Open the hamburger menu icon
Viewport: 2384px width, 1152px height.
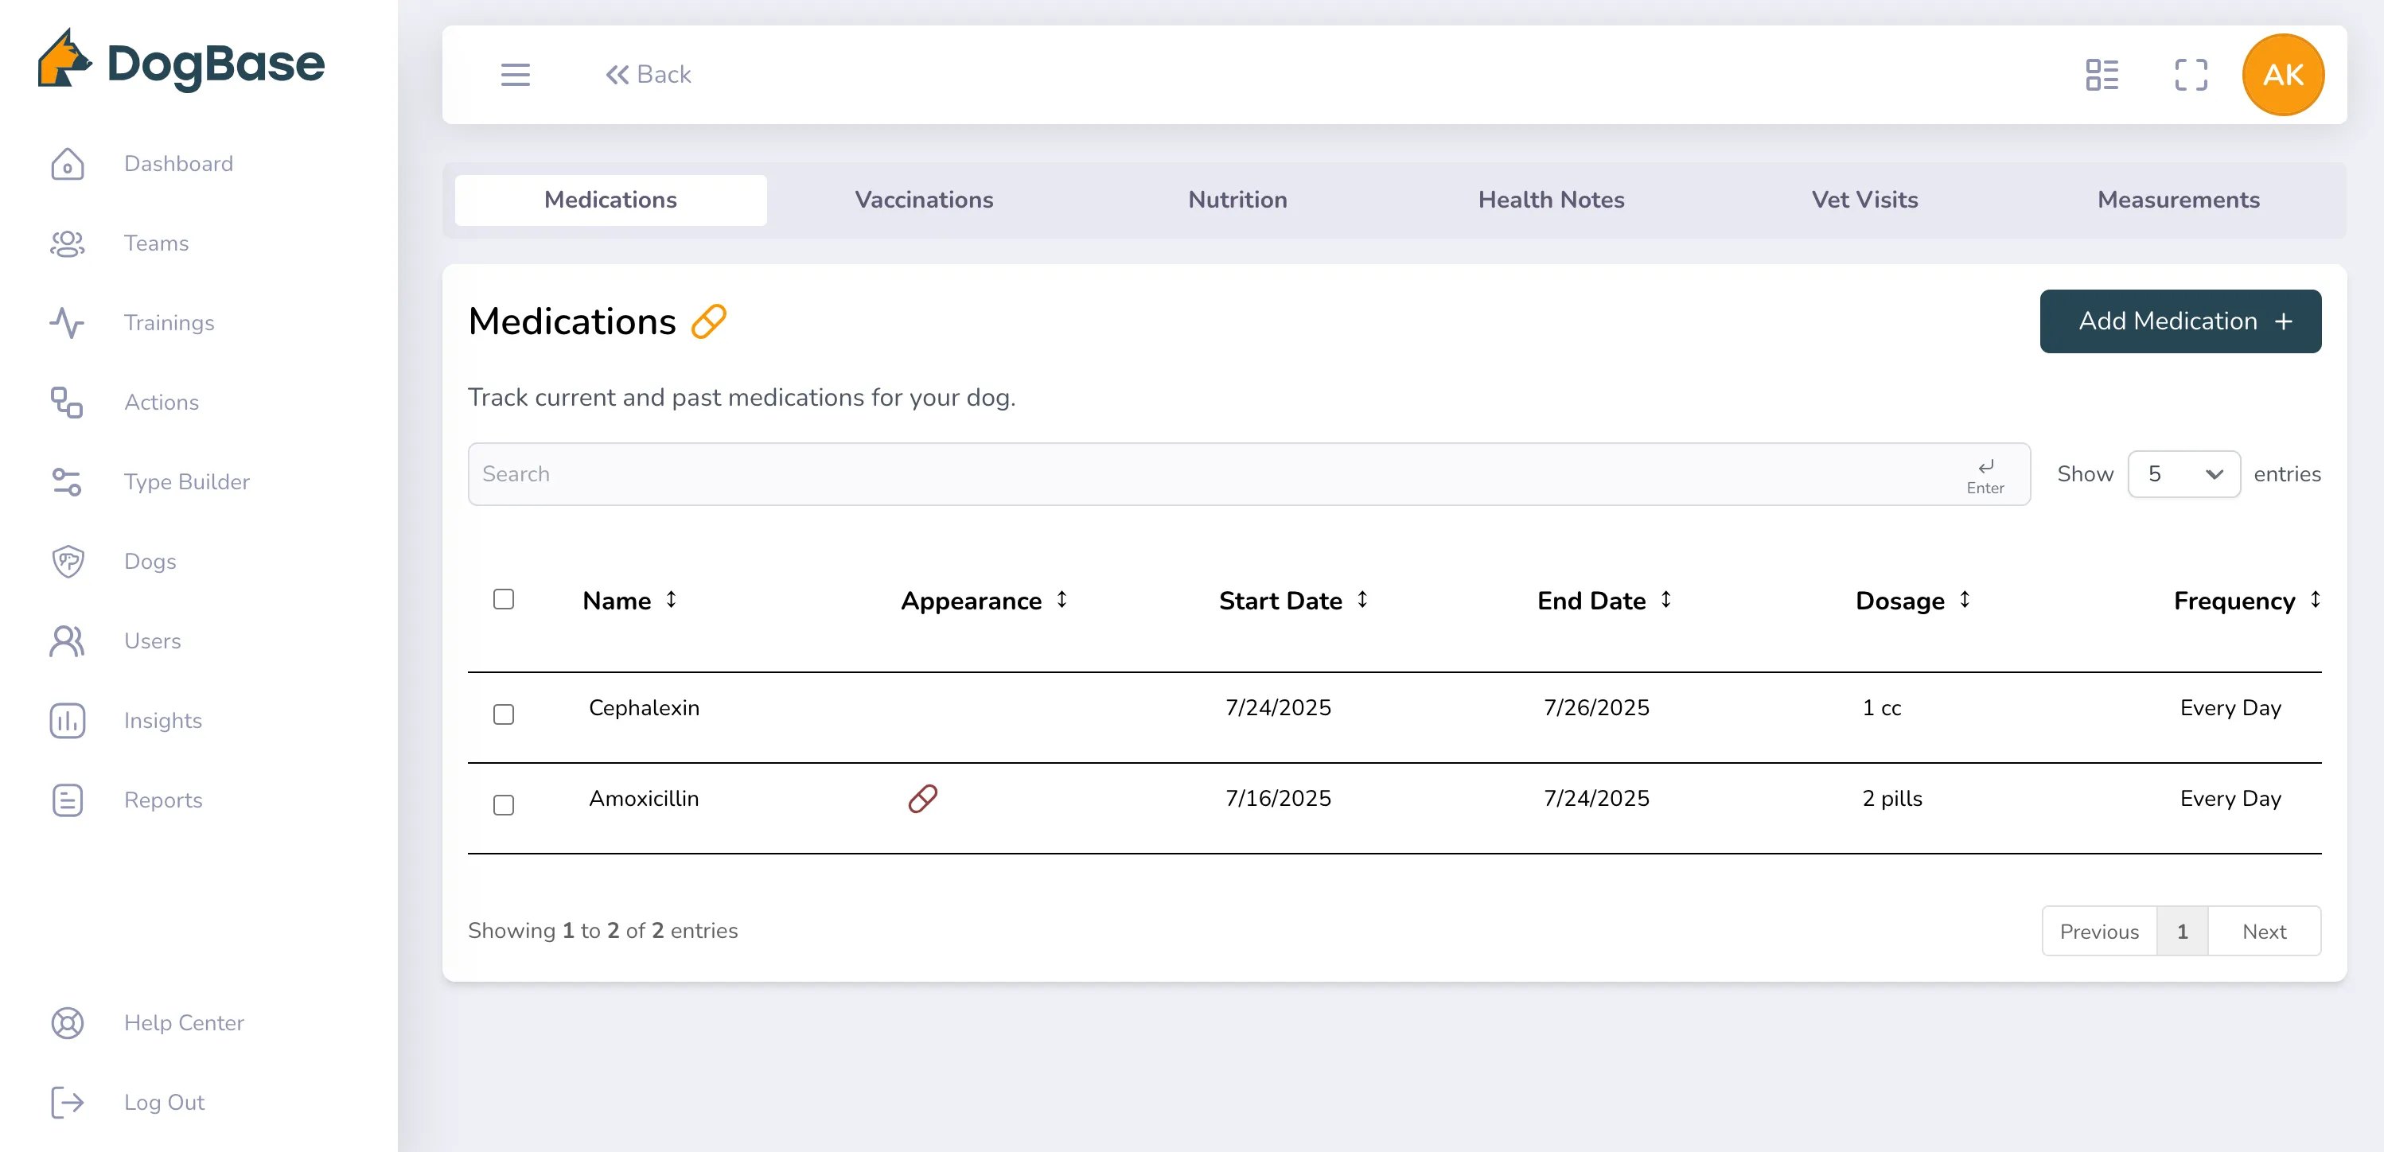pos(516,75)
